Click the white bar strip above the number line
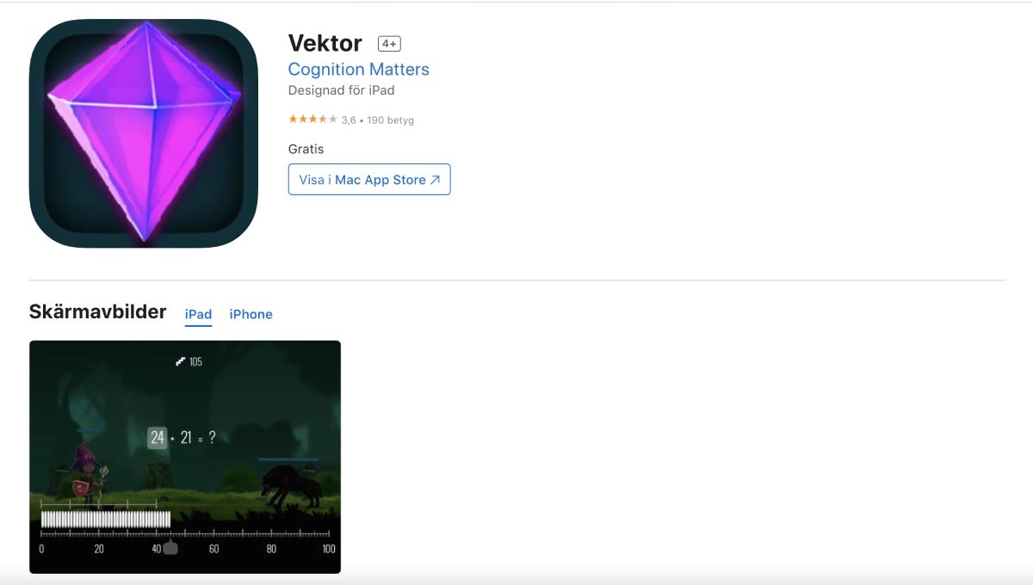 (105, 520)
